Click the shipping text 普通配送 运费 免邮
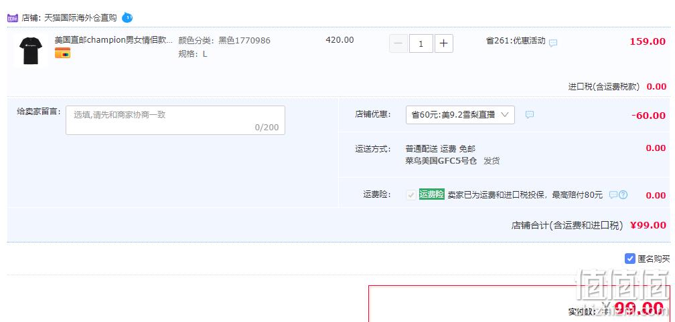The image size is (675, 322). tap(441, 149)
